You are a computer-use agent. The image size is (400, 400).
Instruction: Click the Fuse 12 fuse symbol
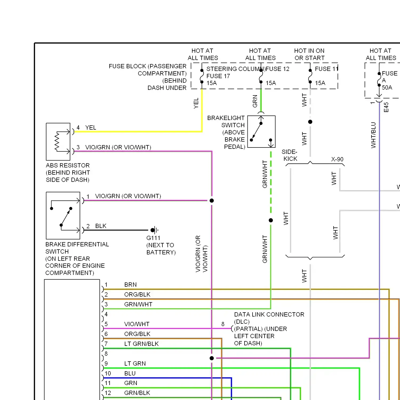coord(261,76)
